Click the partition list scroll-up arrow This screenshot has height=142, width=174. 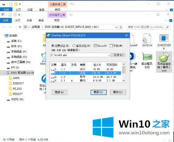123,64
